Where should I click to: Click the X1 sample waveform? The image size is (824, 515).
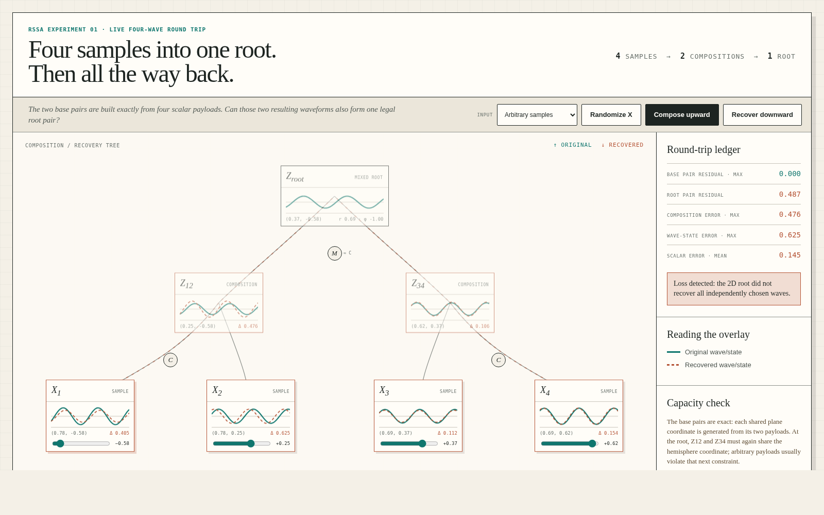(x=90, y=415)
